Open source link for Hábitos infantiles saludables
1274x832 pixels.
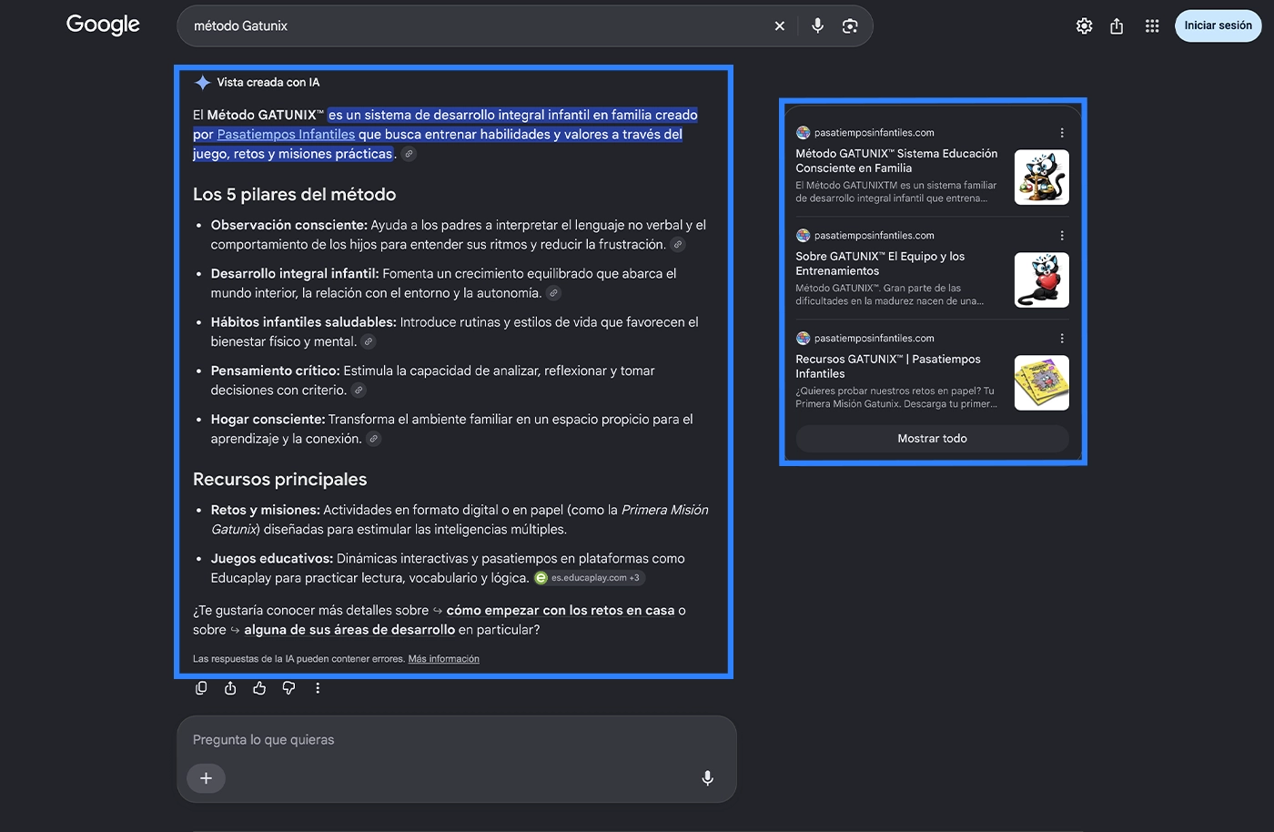click(x=369, y=342)
